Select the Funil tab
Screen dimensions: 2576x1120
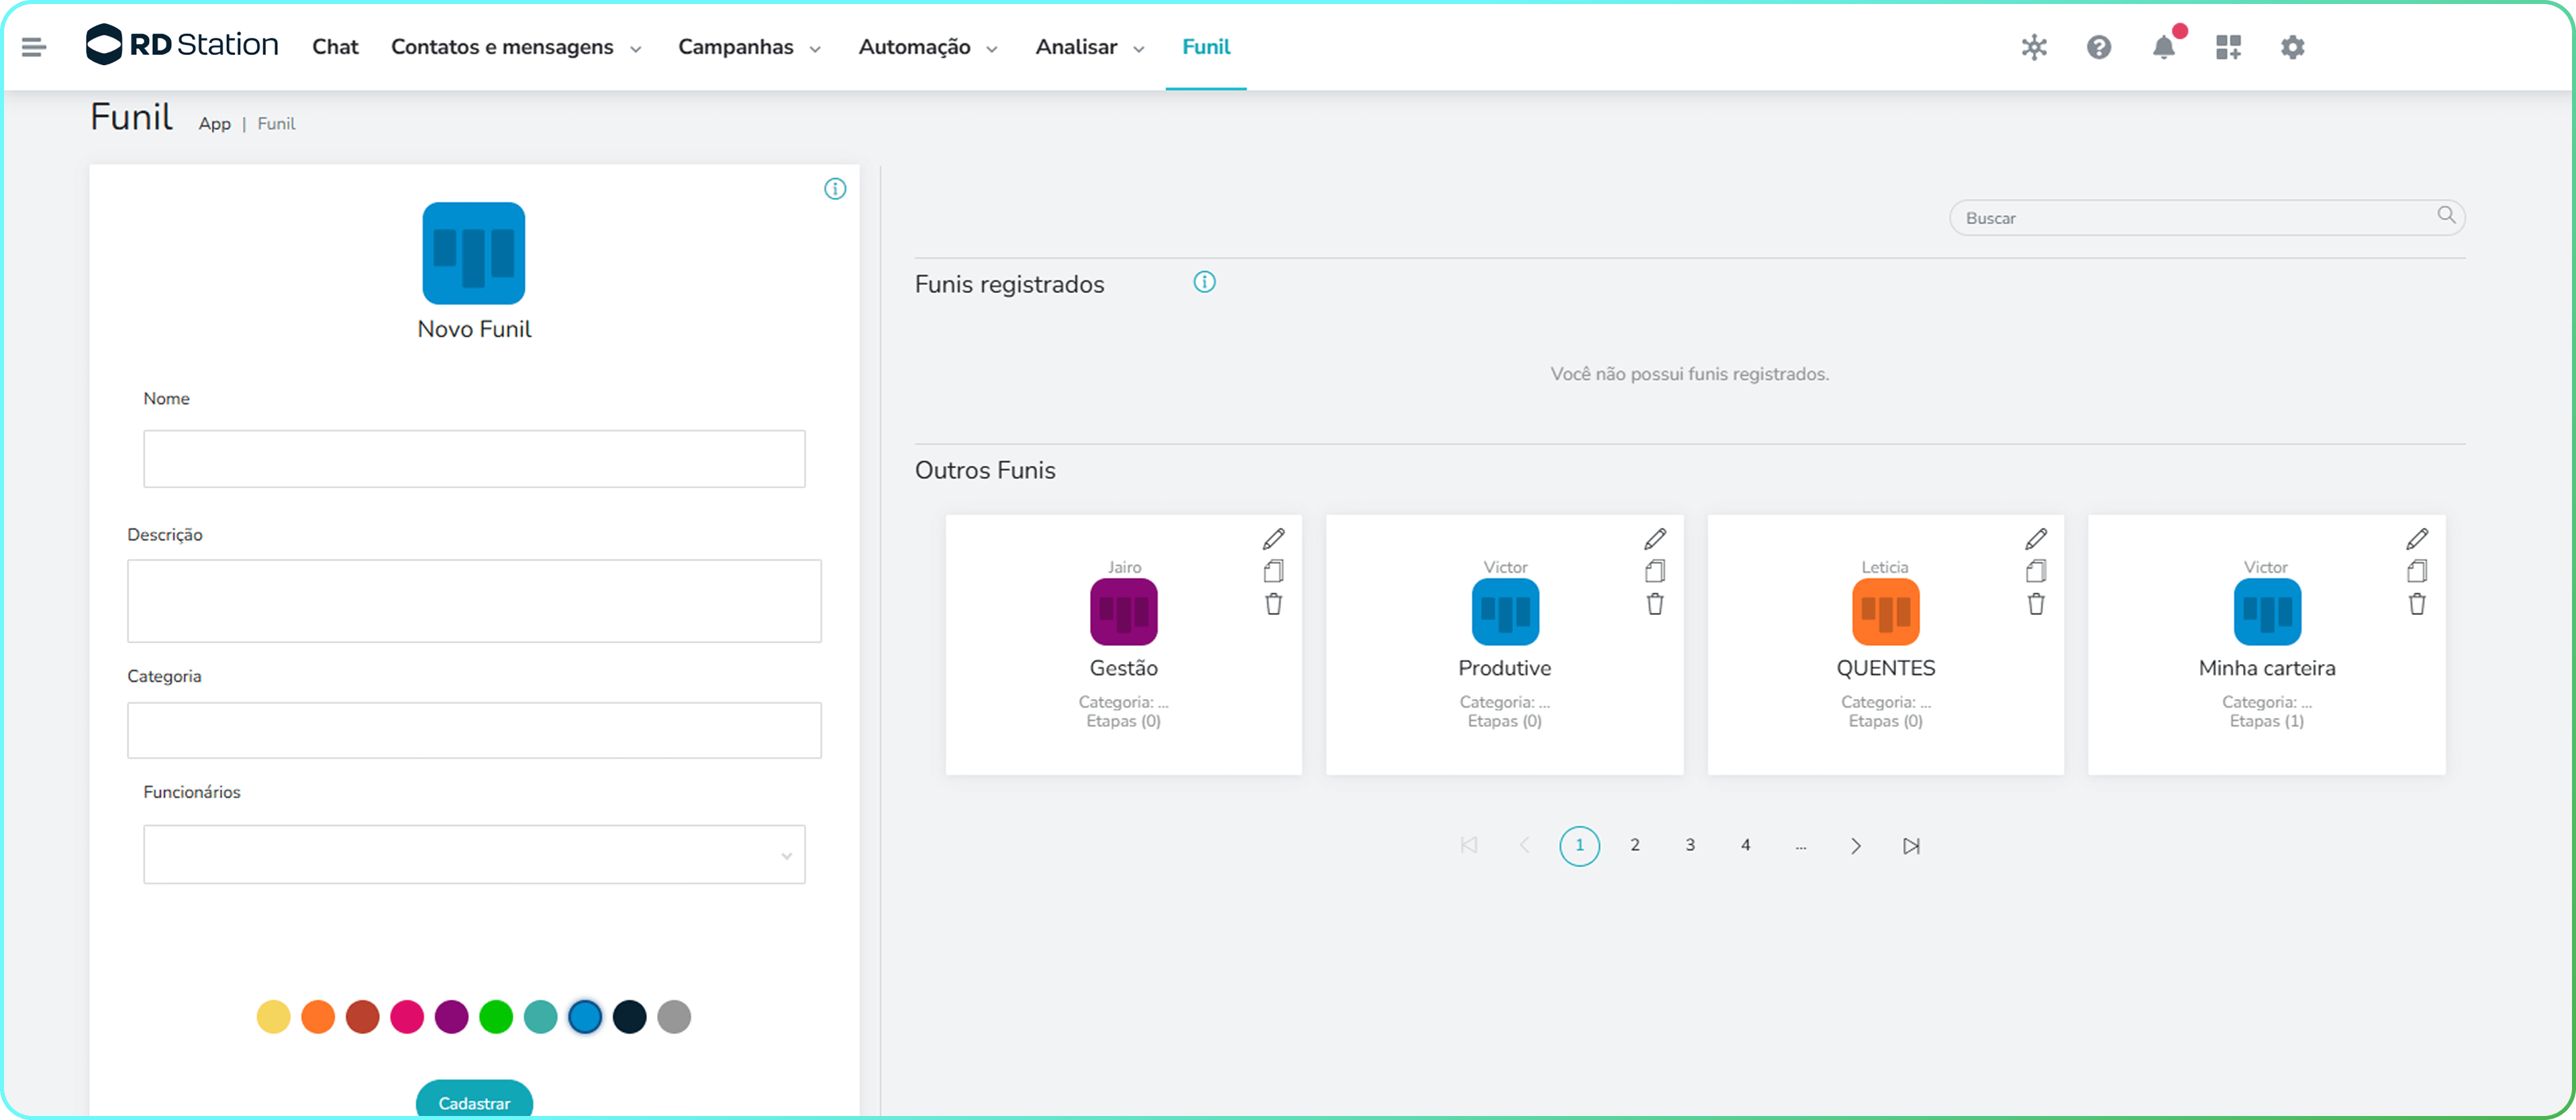point(1206,47)
